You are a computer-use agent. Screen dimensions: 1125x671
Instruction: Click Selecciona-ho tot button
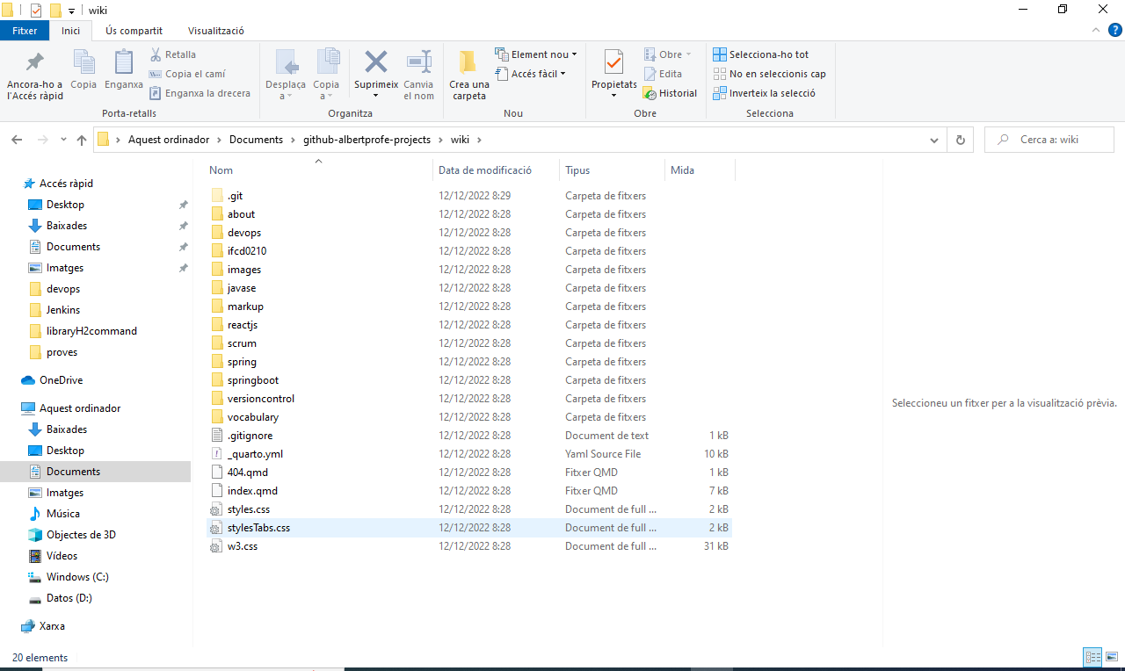coord(761,54)
